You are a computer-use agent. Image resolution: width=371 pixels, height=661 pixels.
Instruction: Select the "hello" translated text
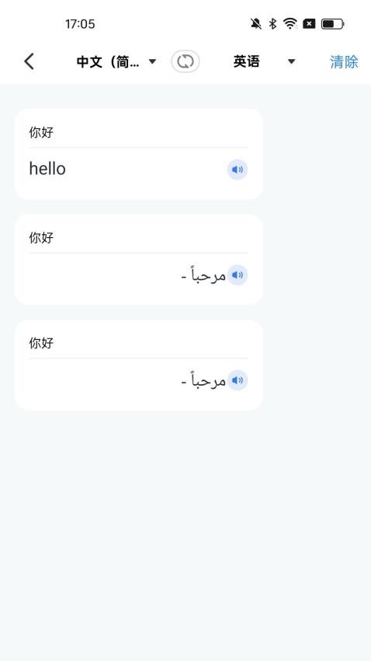point(47,169)
